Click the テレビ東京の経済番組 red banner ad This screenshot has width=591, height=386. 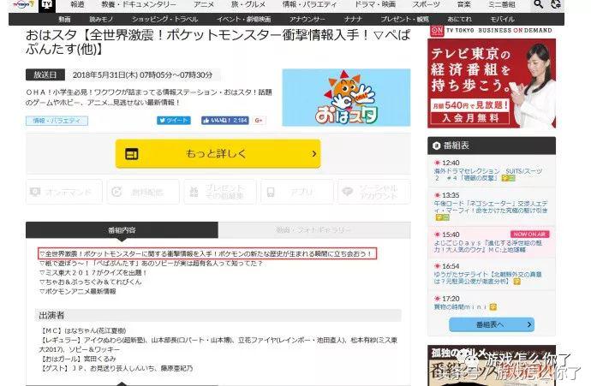coord(492,83)
